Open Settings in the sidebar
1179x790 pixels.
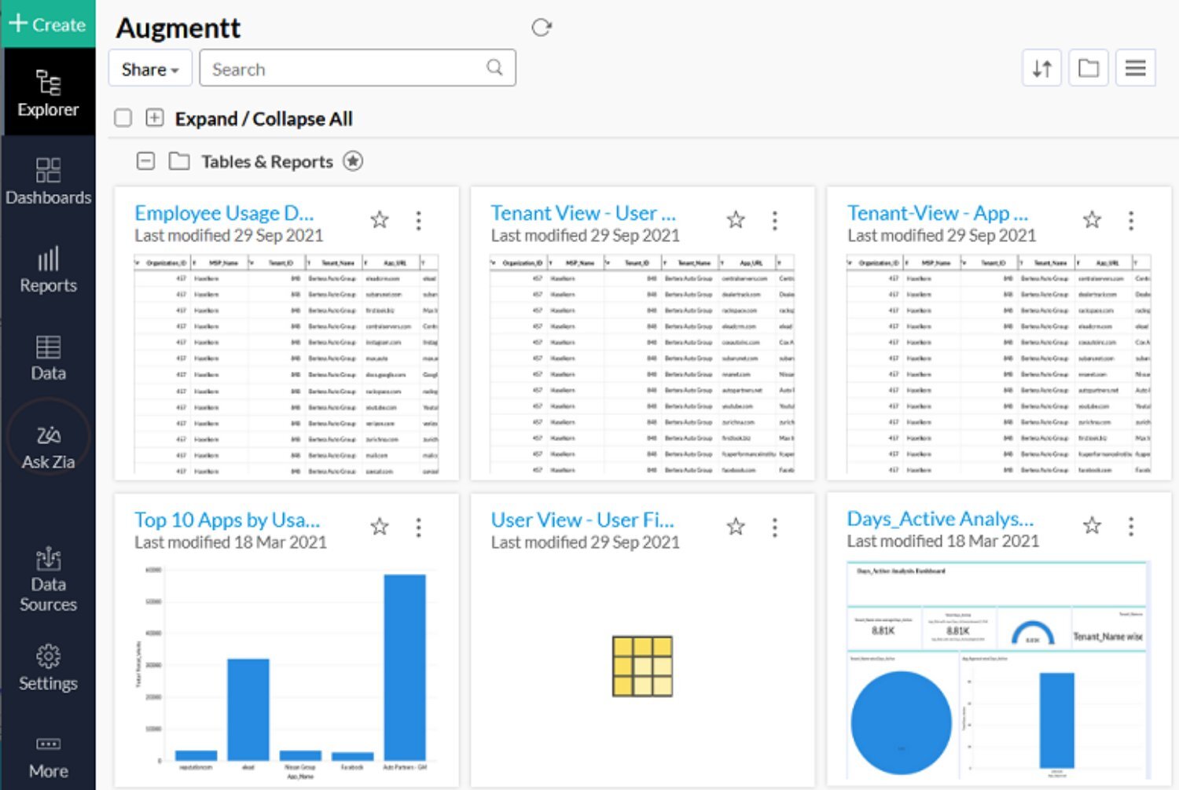click(48, 667)
